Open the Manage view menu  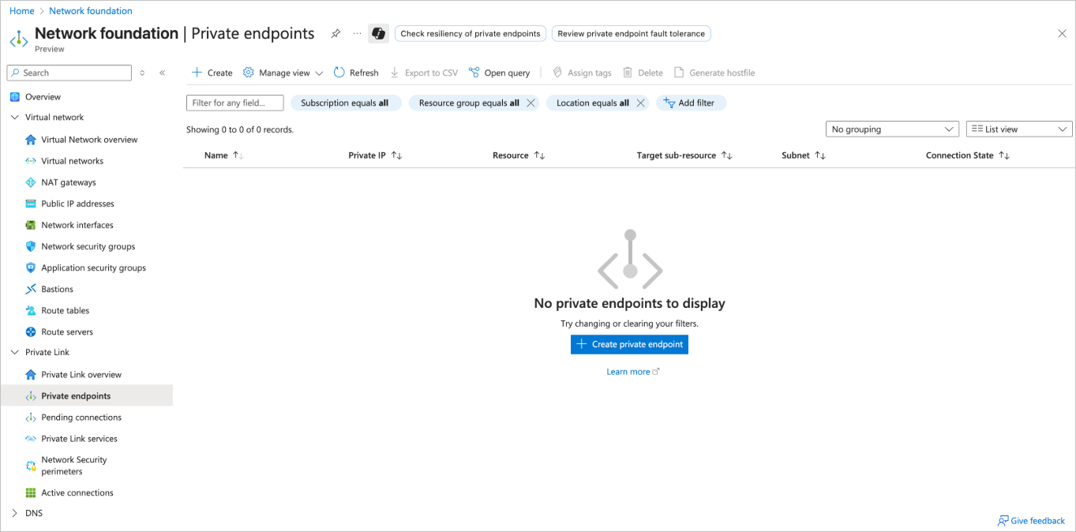(283, 73)
